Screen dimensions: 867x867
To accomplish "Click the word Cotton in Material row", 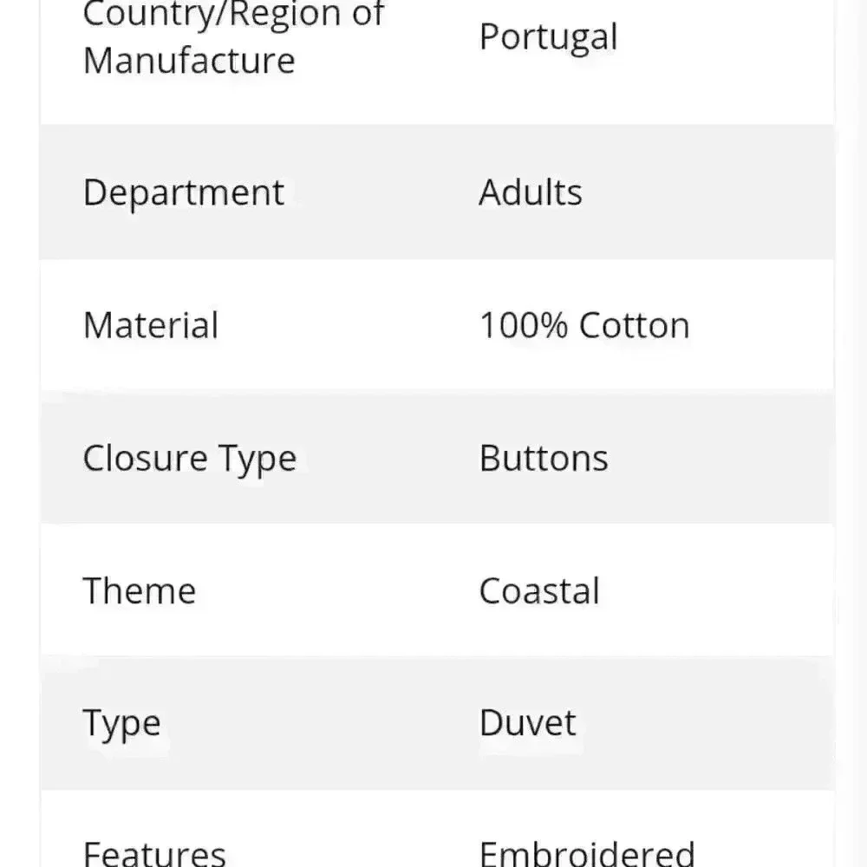I will (x=635, y=325).
